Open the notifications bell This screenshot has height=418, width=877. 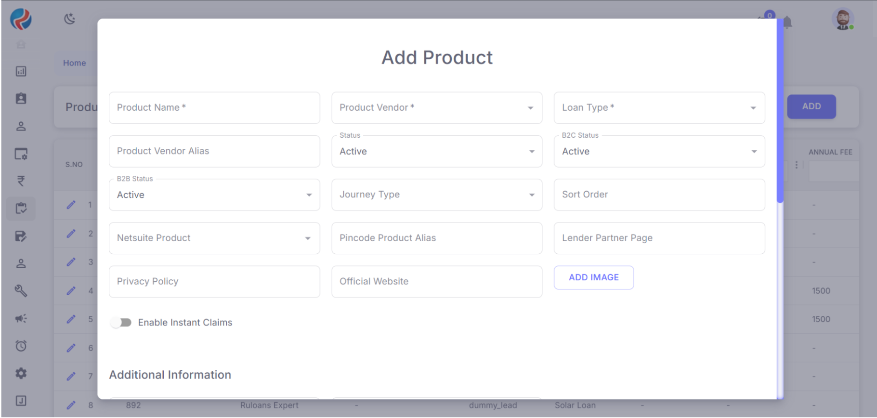[x=787, y=22]
